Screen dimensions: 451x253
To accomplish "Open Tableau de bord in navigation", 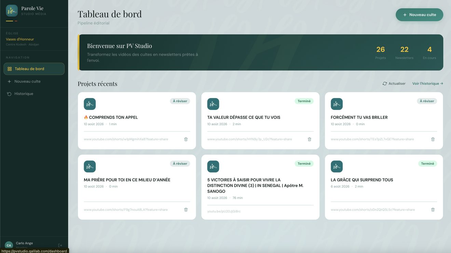I will pyautogui.click(x=34, y=69).
